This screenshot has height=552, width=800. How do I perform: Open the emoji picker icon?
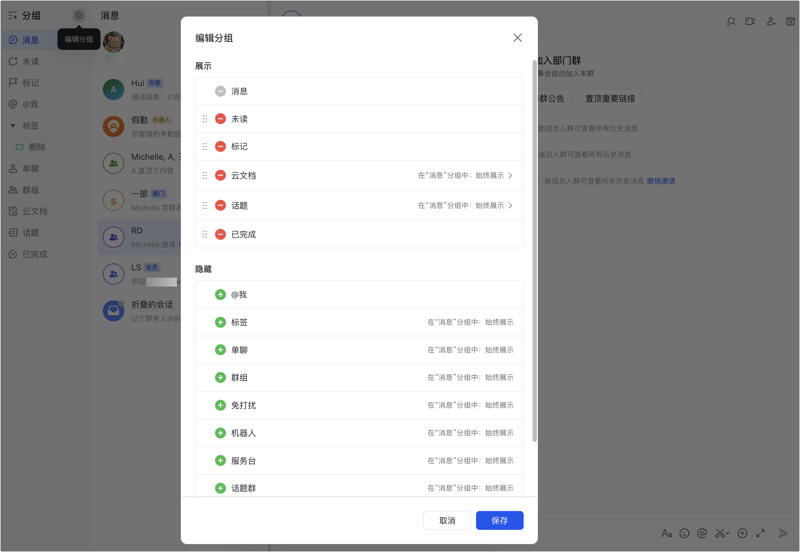click(x=684, y=533)
